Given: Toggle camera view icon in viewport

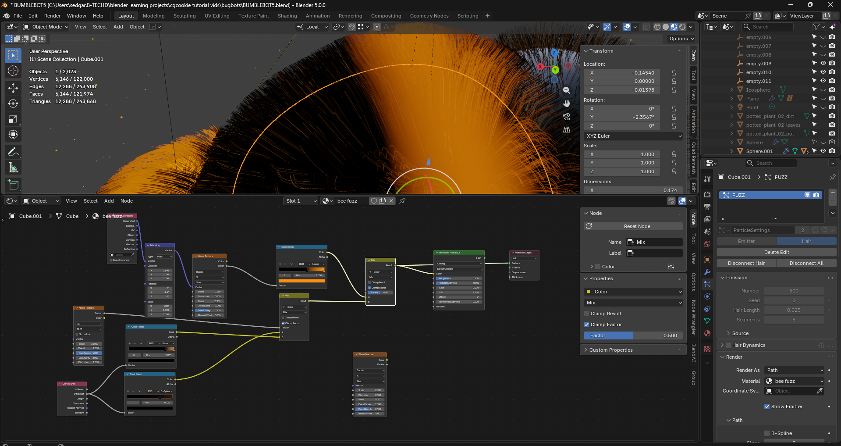Looking at the screenshot, I should 567,117.
